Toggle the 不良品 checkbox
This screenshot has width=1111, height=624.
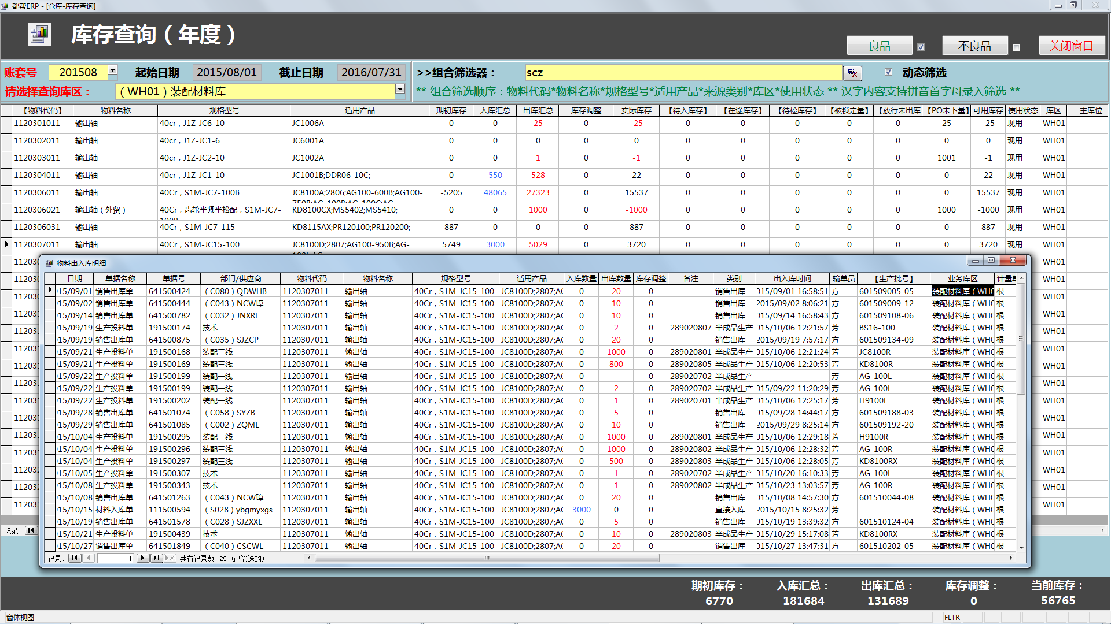pyautogui.click(x=1016, y=47)
